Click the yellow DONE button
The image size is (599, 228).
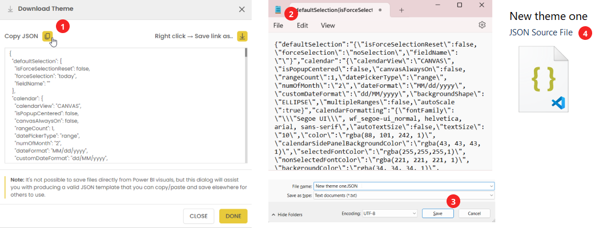pyautogui.click(x=233, y=216)
